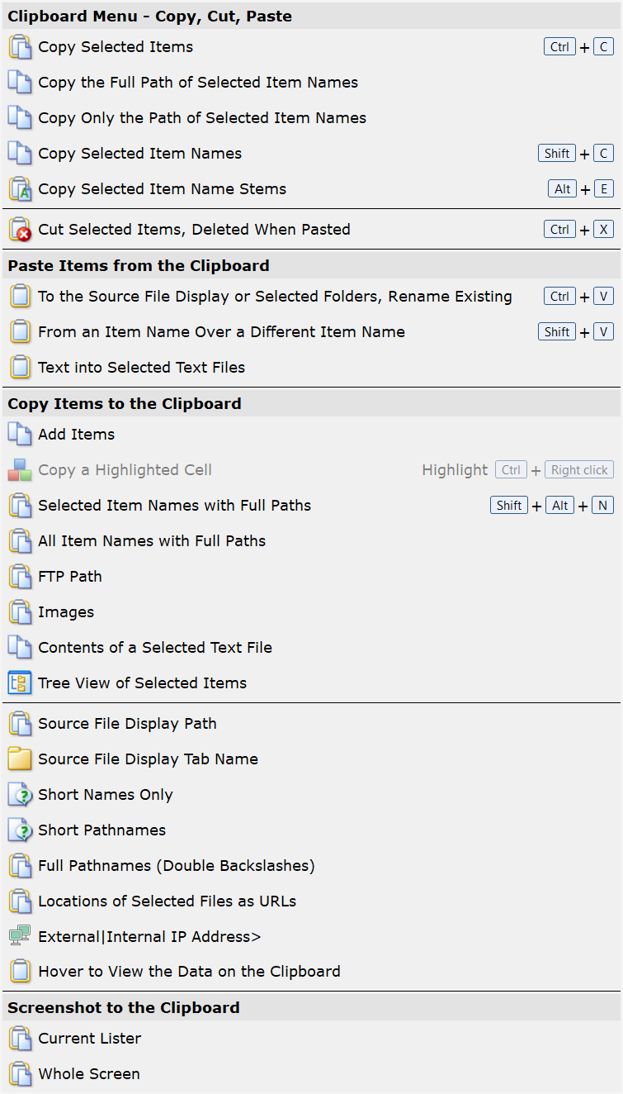The image size is (623, 1094).
Task: Click the Short Names Only question-mark icon
Action: [20, 795]
